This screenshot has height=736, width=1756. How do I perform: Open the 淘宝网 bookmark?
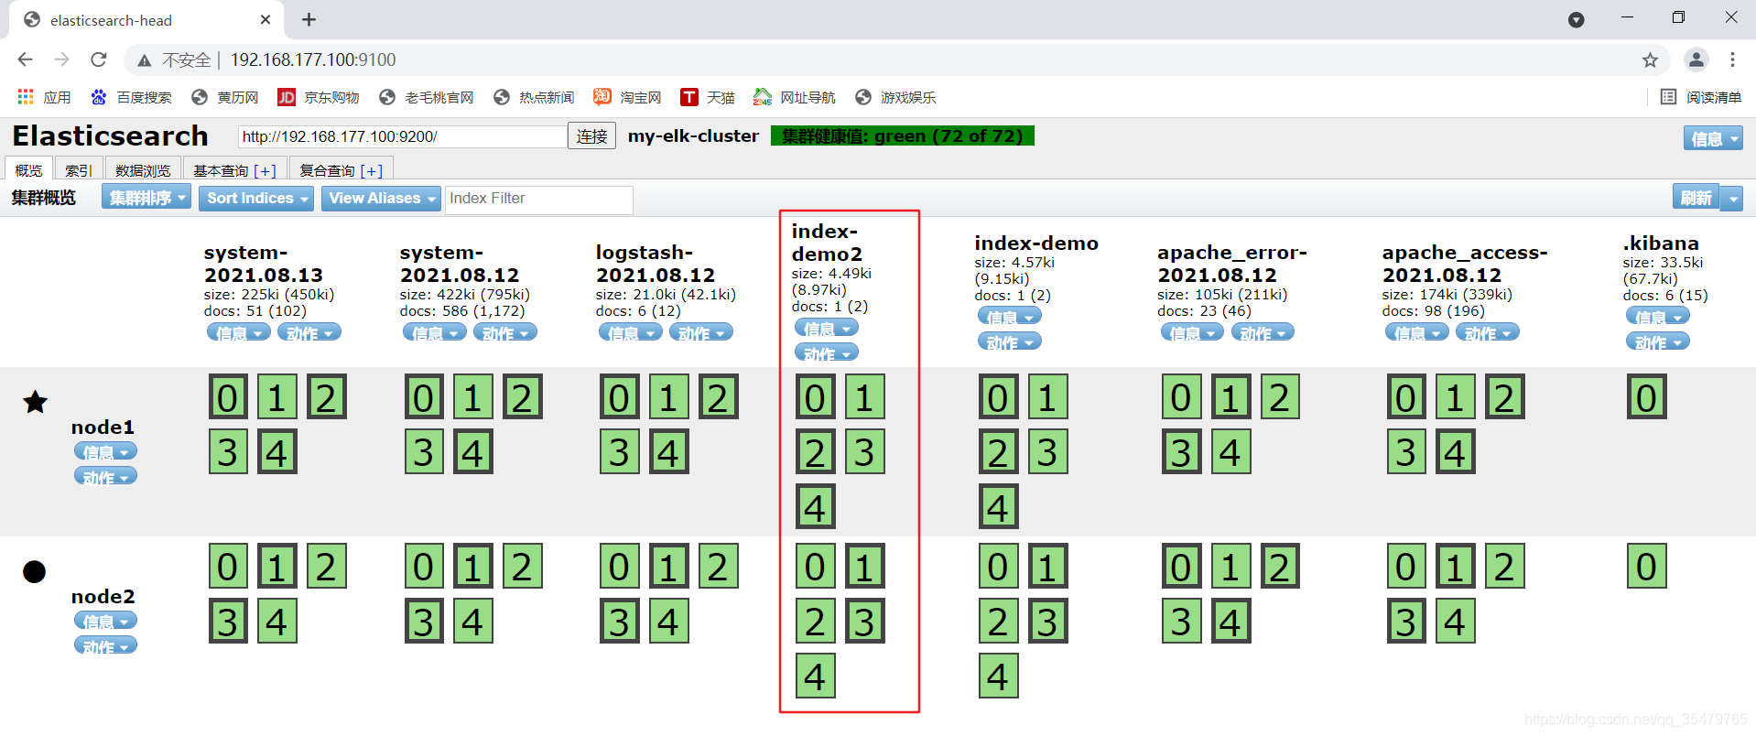(627, 97)
